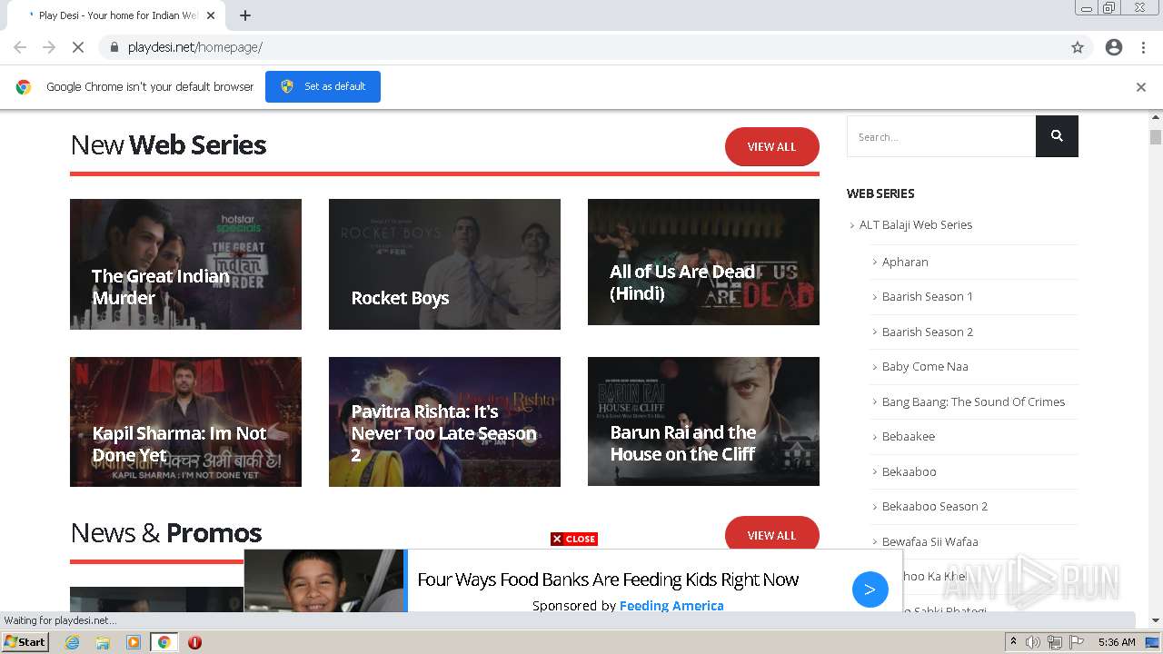Open the Windows Start menu
The image size is (1163, 654).
click(25, 641)
